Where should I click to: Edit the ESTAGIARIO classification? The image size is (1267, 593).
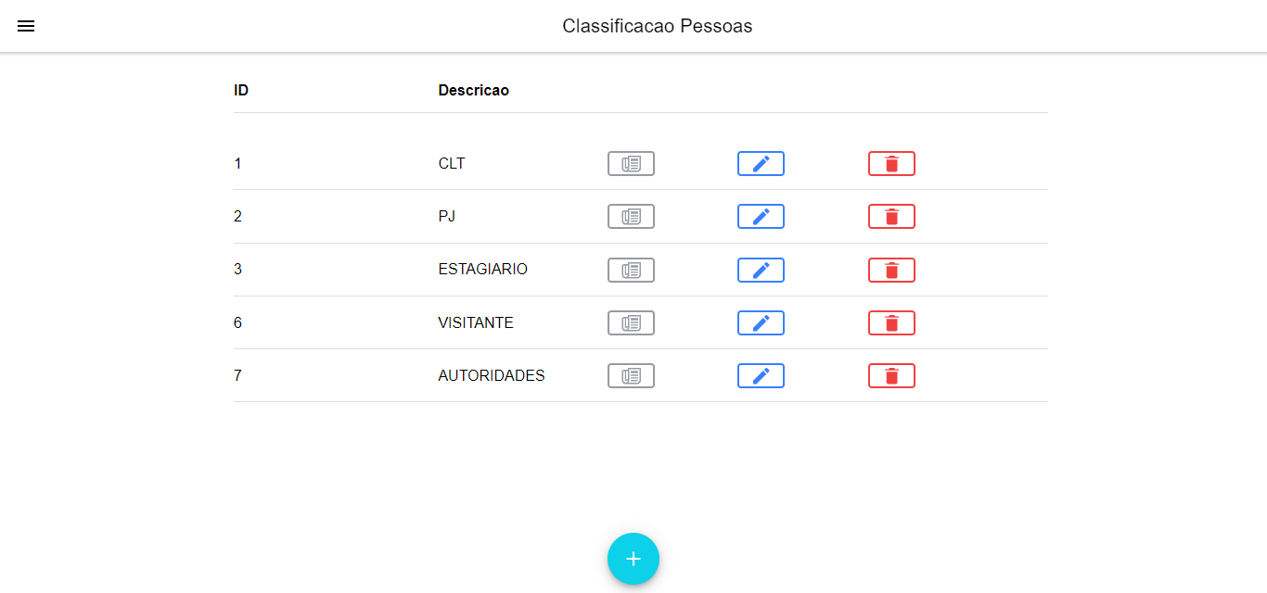tap(761, 270)
